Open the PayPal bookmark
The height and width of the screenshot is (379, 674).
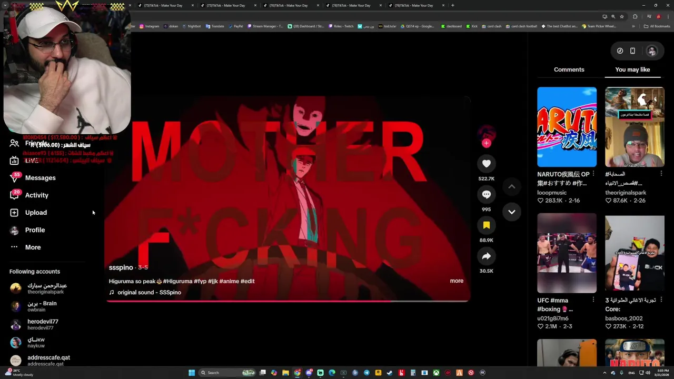click(x=235, y=26)
